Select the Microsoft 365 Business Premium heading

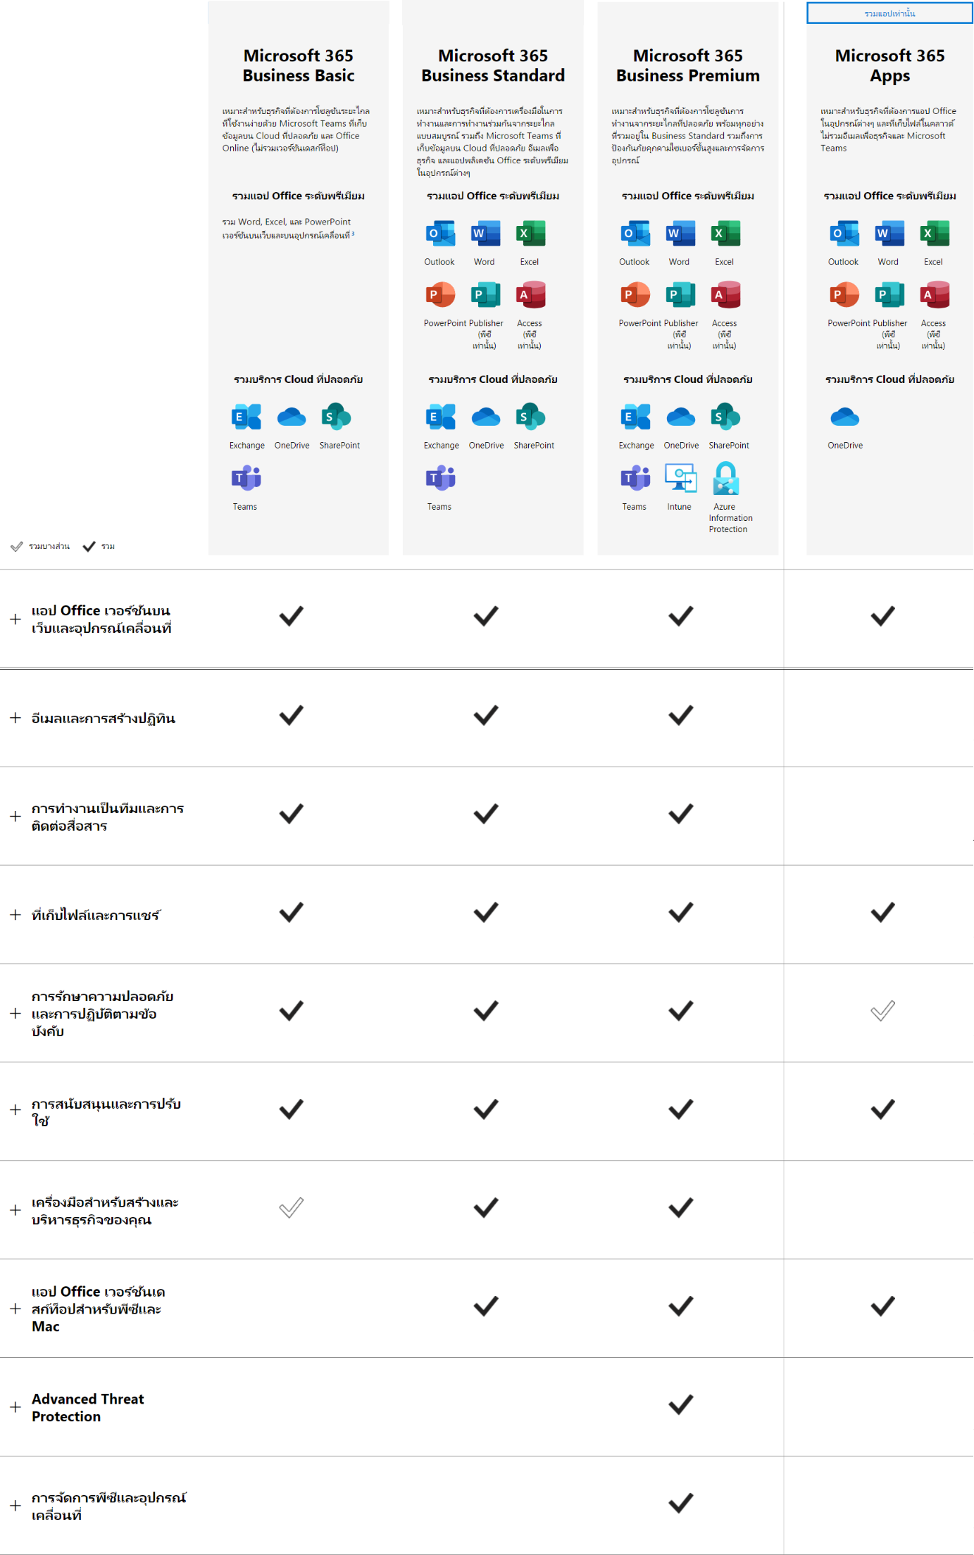688,65
